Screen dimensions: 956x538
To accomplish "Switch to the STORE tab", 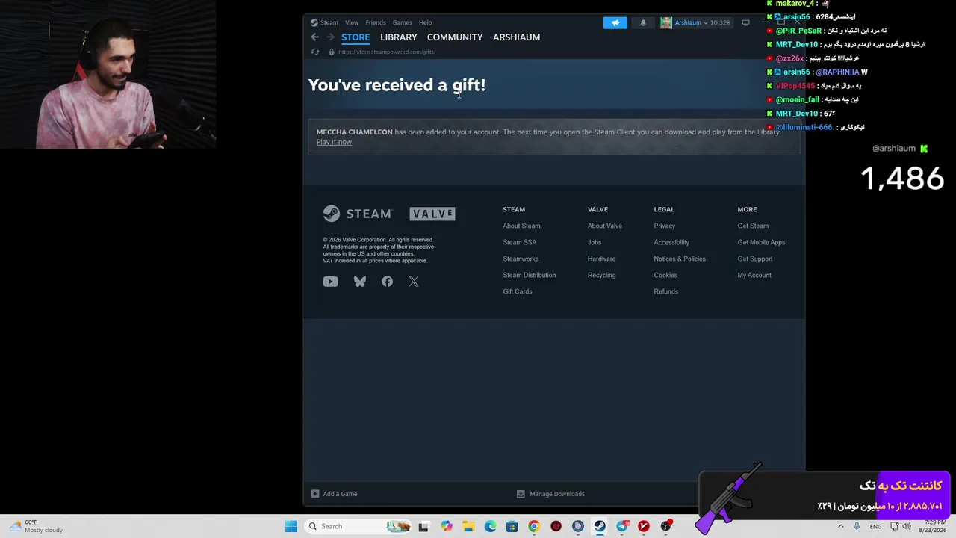I will click(356, 37).
